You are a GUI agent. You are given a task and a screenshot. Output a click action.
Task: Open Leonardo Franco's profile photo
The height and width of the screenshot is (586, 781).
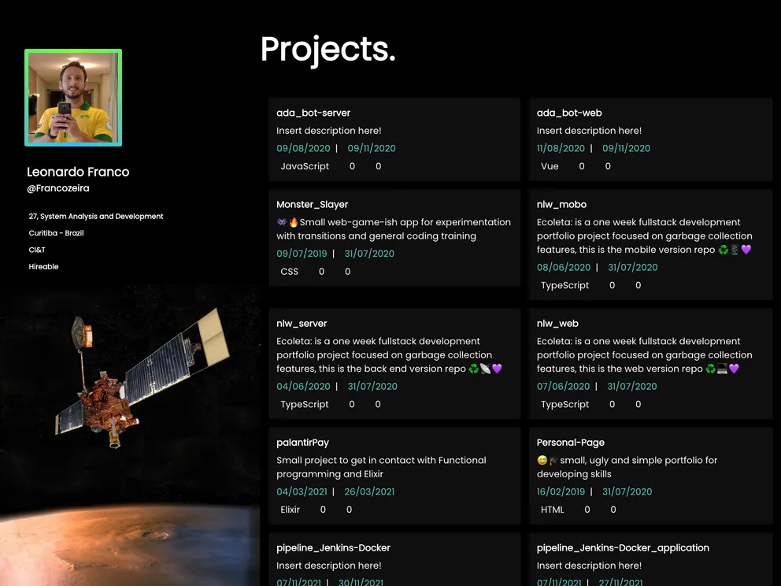coord(73,98)
